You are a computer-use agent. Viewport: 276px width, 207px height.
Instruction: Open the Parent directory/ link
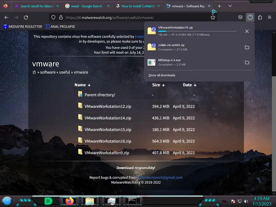[x=100, y=95]
